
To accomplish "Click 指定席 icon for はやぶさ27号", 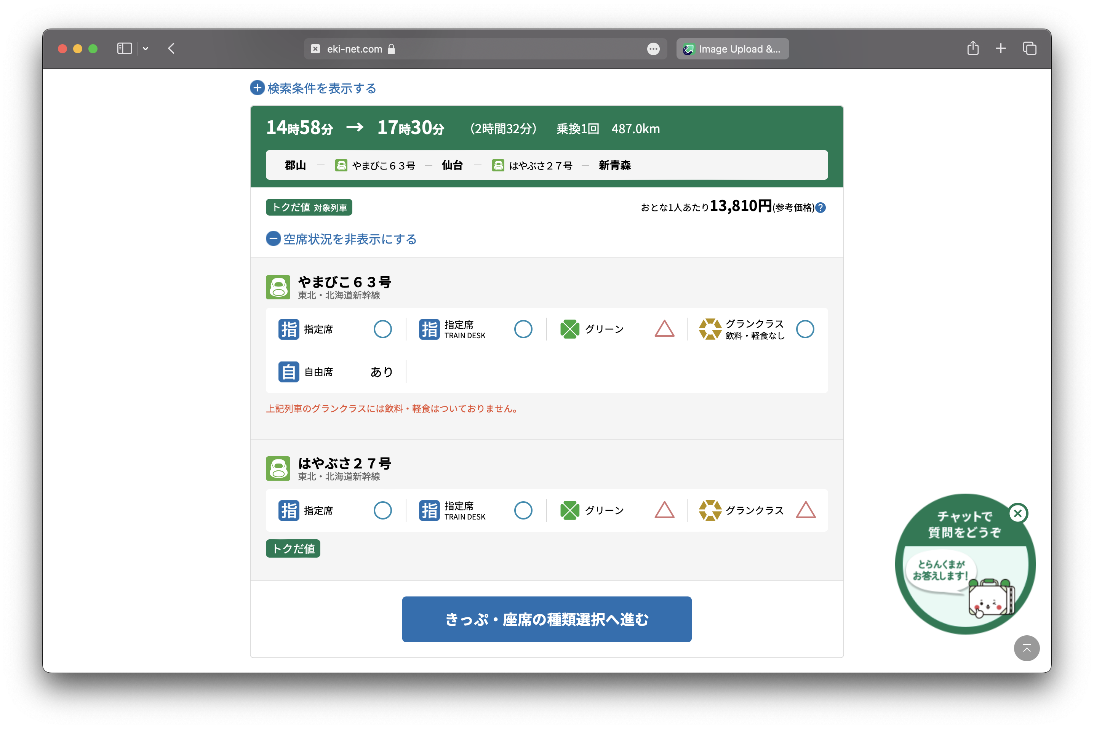I will click(x=289, y=510).
